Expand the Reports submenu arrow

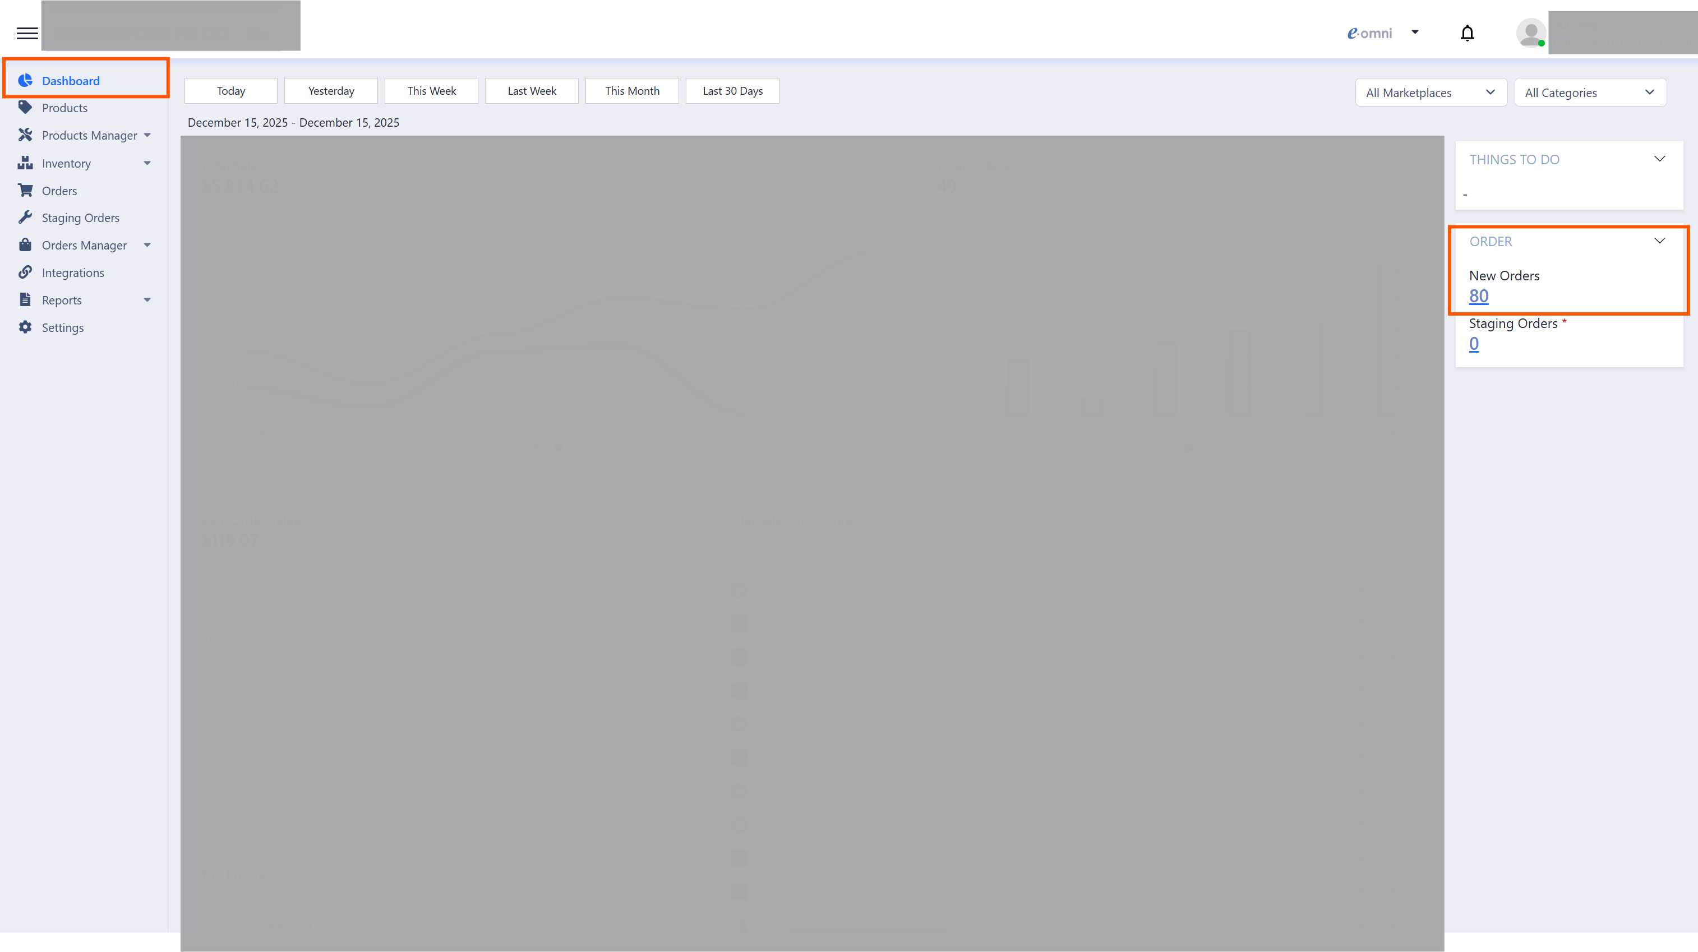[x=147, y=300]
